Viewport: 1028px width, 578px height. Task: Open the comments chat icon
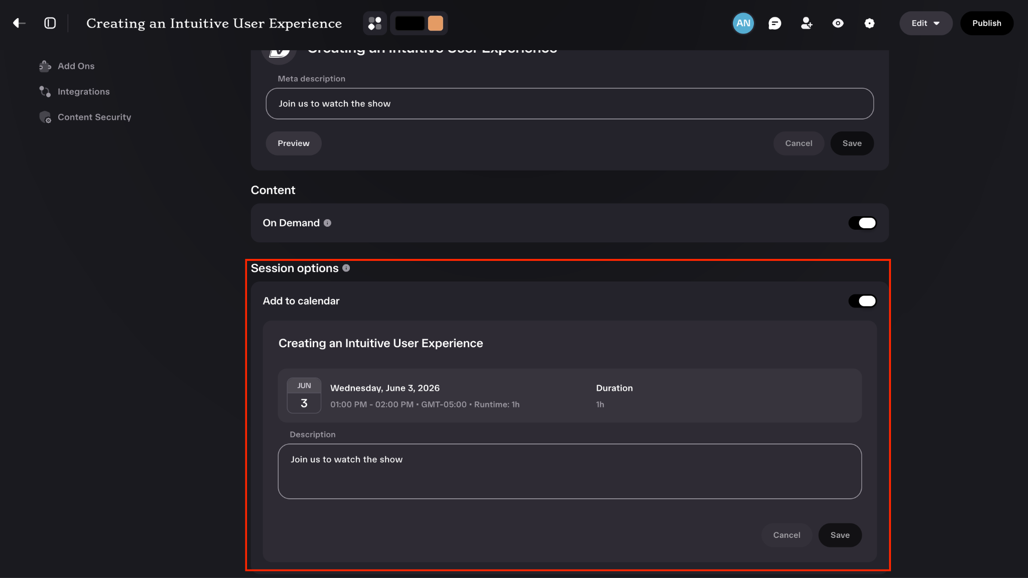[775, 23]
